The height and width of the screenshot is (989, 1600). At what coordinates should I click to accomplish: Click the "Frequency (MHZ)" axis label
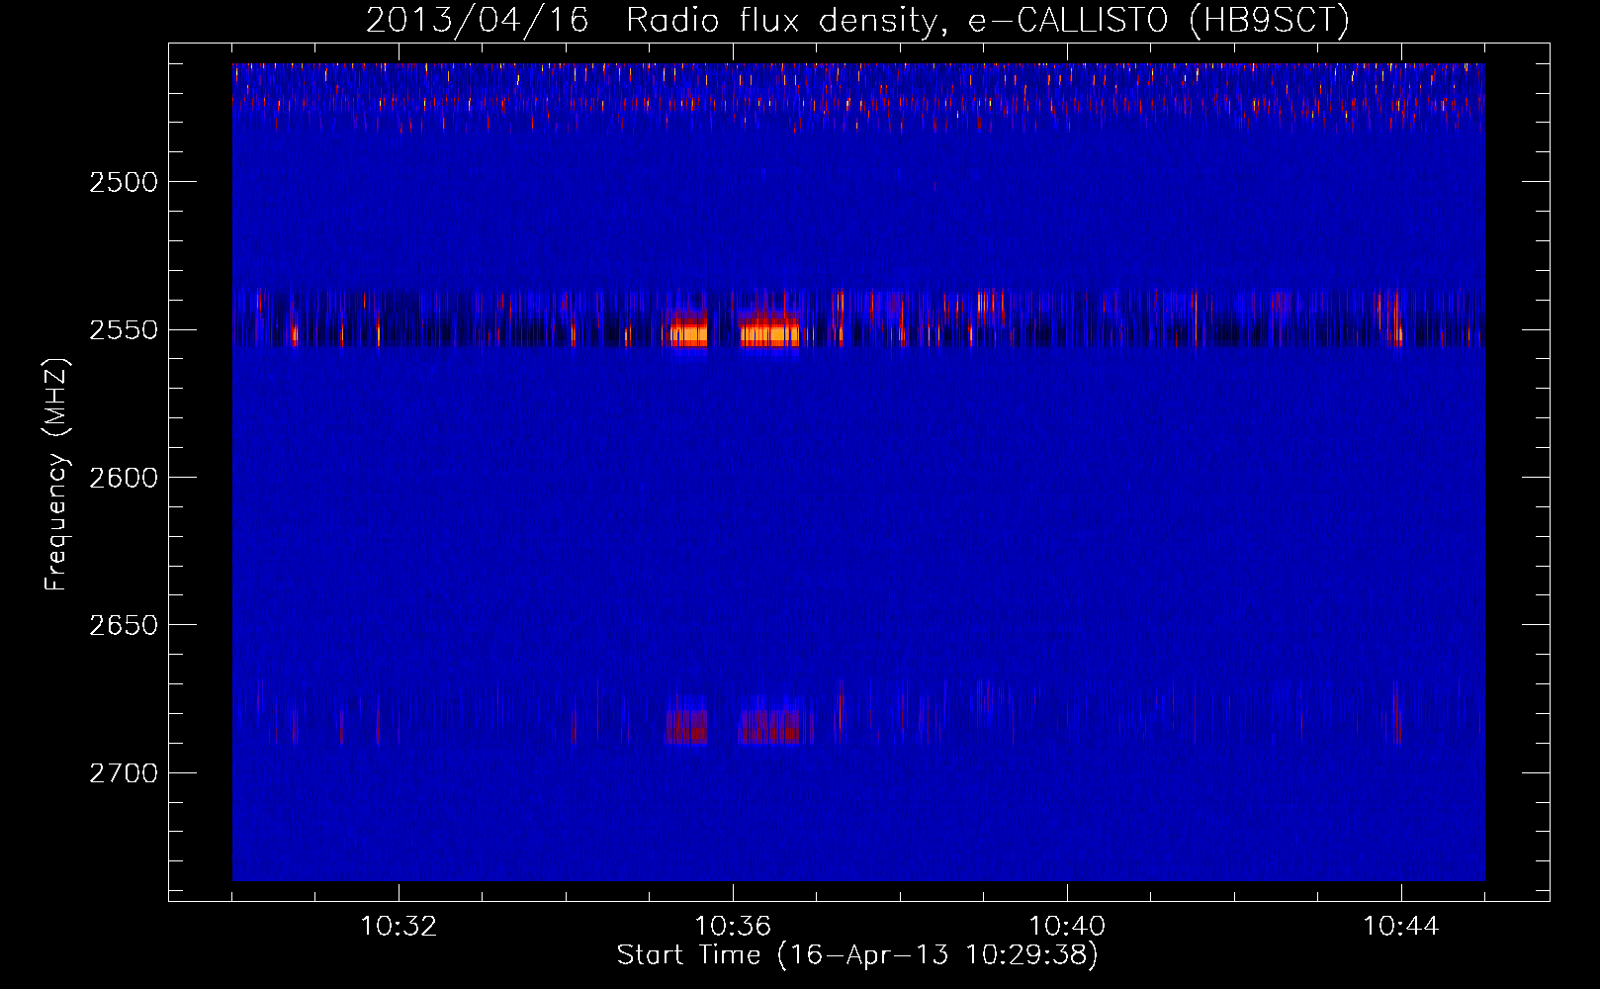click(x=56, y=475)
